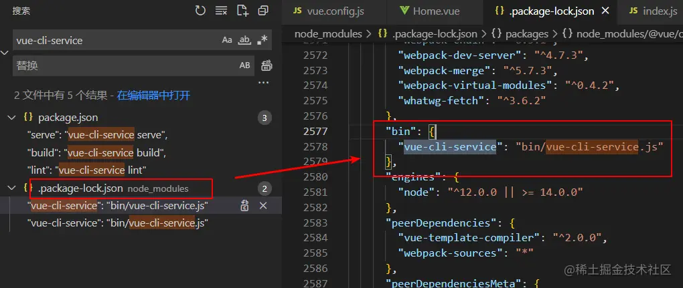This screenshot has width=683, height=288.
Task: Click "peerDependenciesMeta" on line 2587
Action: click(x=453, y=283)
